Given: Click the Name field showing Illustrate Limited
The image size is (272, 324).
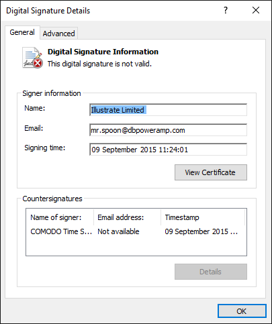Looking at the screenshot, I should [x=168, y=110].
